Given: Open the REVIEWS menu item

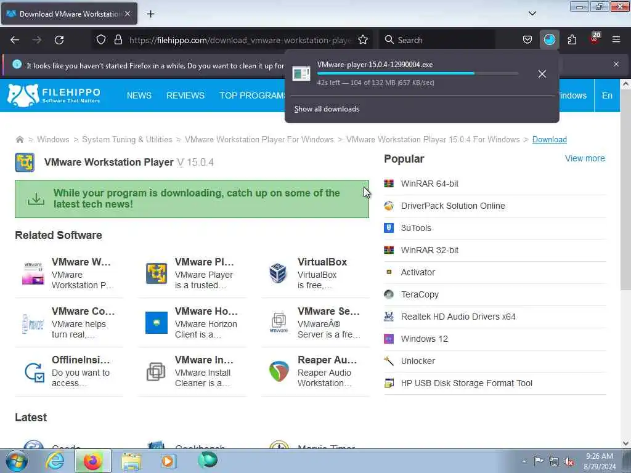Looking at the screenshot, I should click(x=185, y=95).
